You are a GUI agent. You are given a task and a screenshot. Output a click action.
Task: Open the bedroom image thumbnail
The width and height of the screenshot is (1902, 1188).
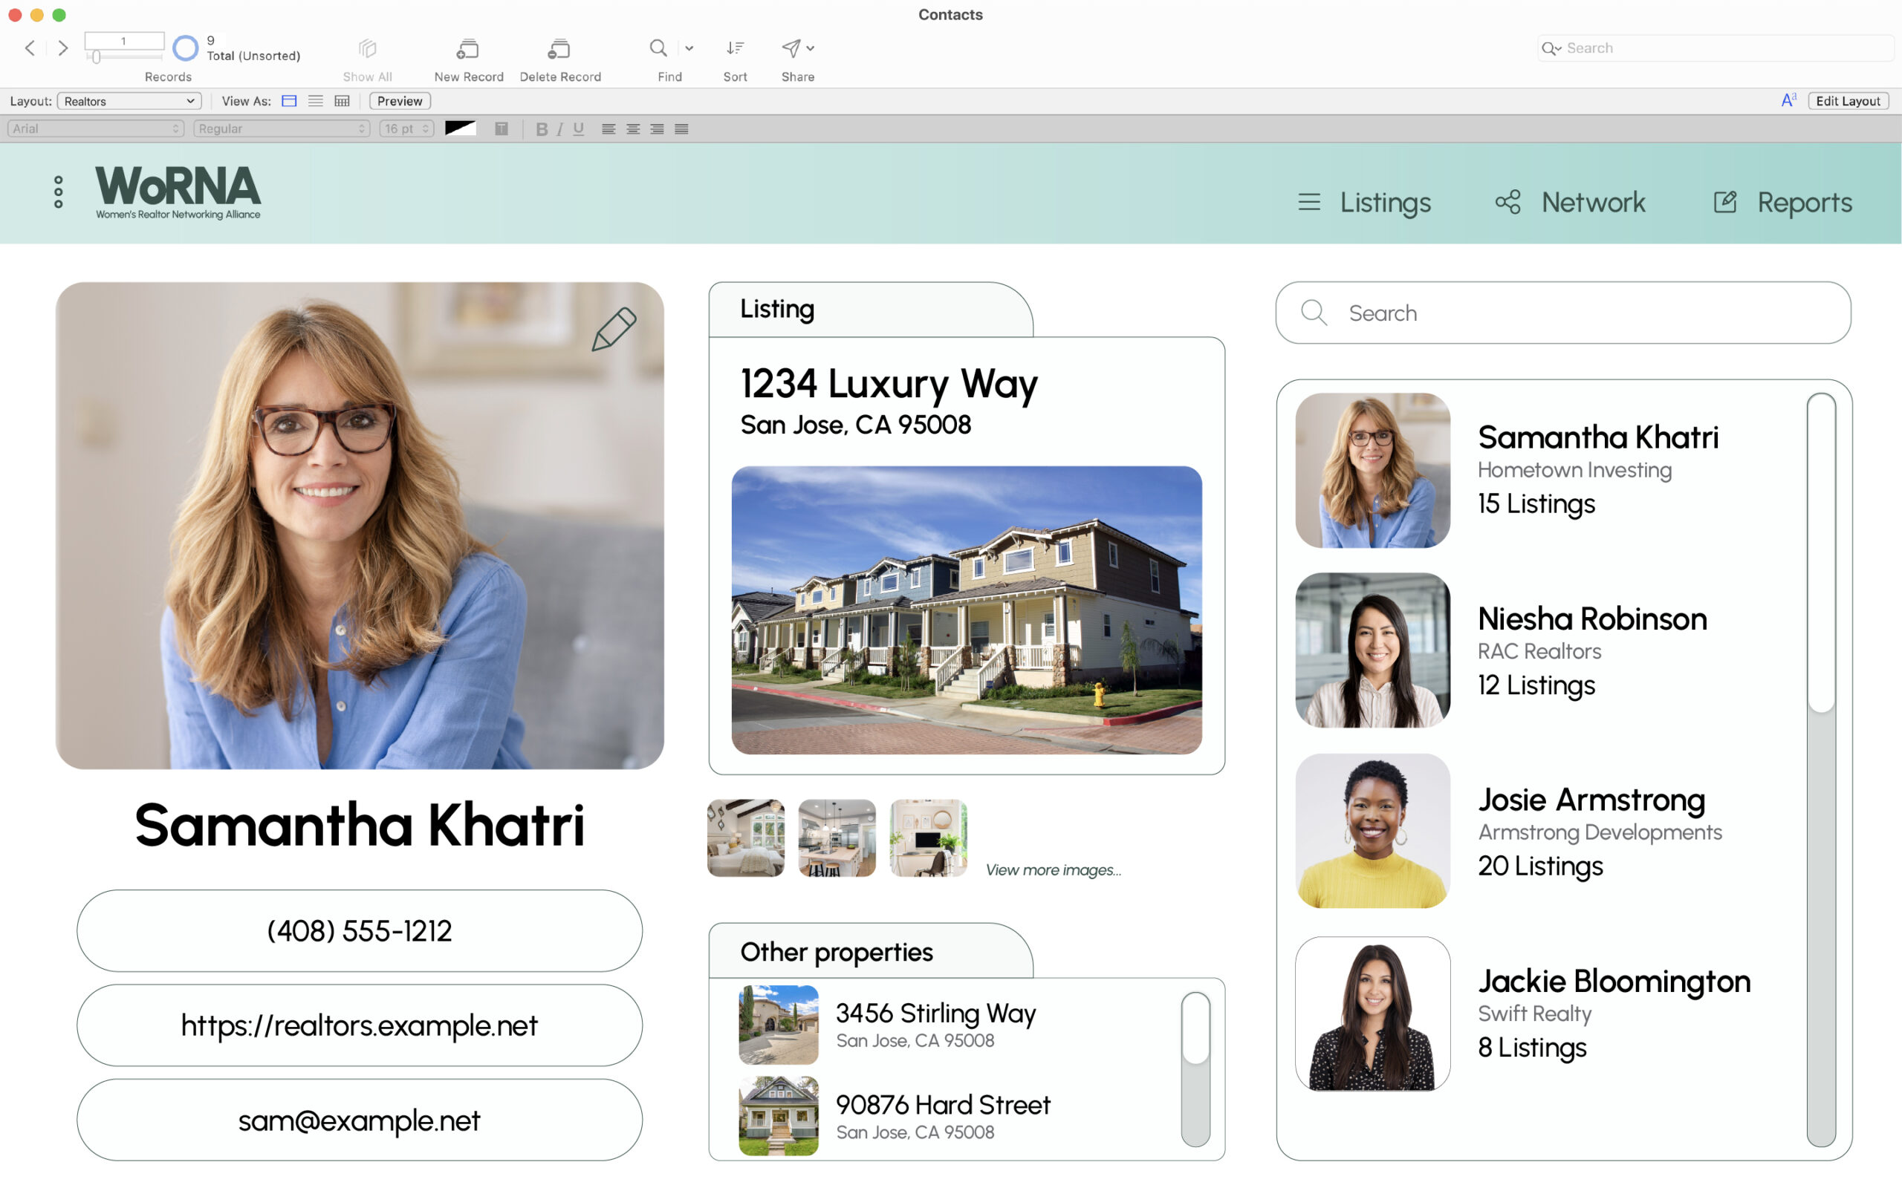tap(745, 838)
